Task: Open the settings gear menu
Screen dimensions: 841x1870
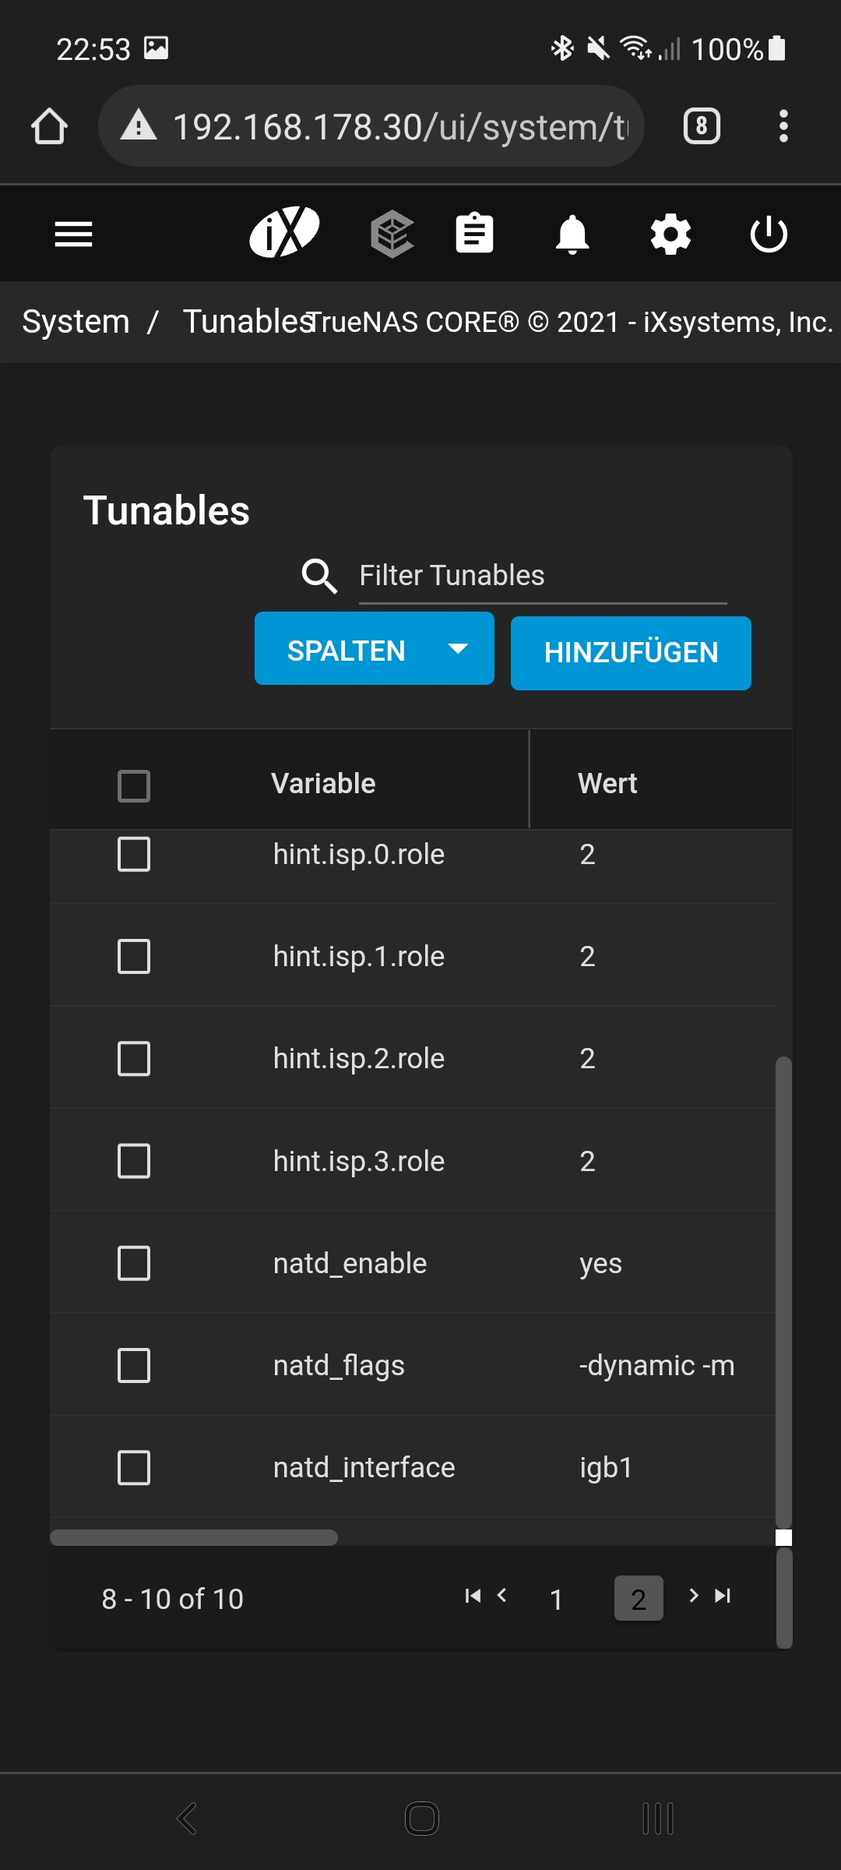Action: [x=670, y=234]
